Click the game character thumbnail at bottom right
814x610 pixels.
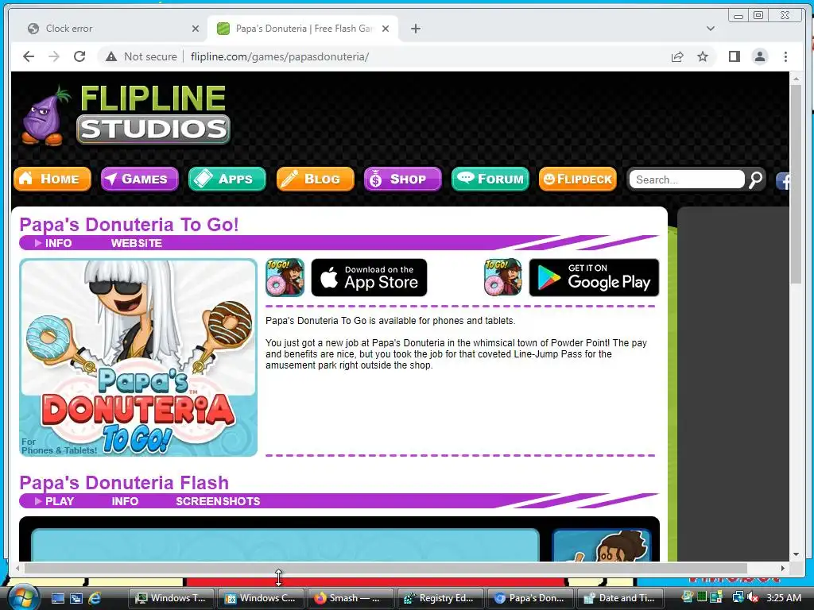[x=601, y=545]
